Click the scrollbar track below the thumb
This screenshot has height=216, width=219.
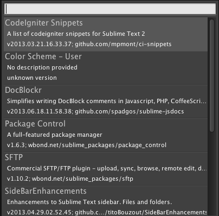[x=212, y=174]
